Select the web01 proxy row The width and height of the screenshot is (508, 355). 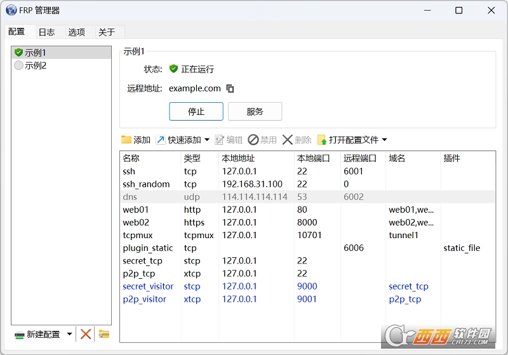tap(307, 210)
